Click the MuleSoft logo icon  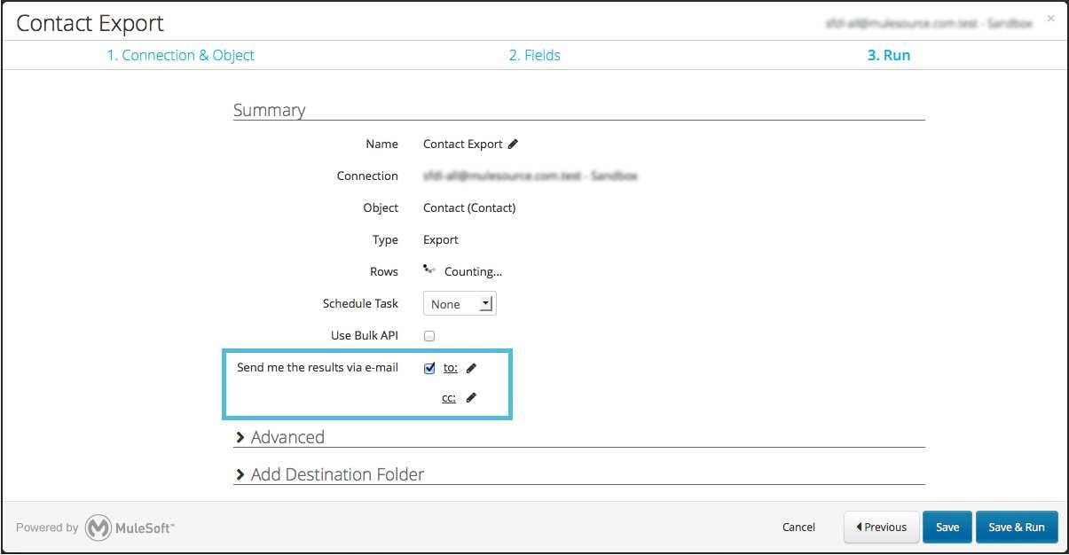click(98, 528)
